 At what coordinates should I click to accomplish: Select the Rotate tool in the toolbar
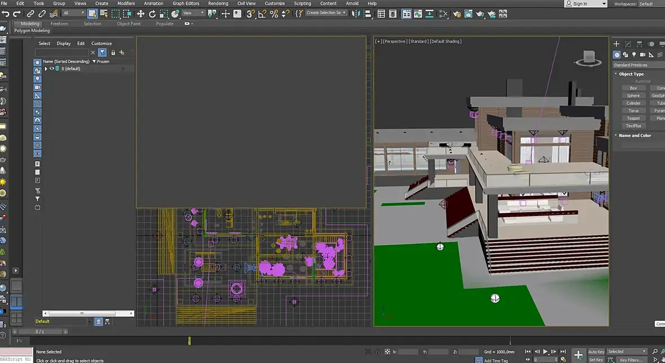152,14
